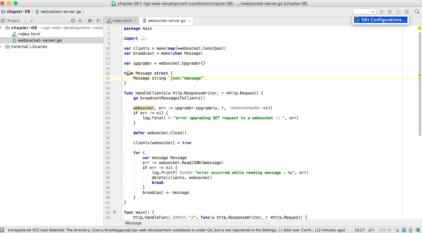Click the collapse all icon in Project panel
This screenshot has width=422, height=233.
click(x=80, y=21)
